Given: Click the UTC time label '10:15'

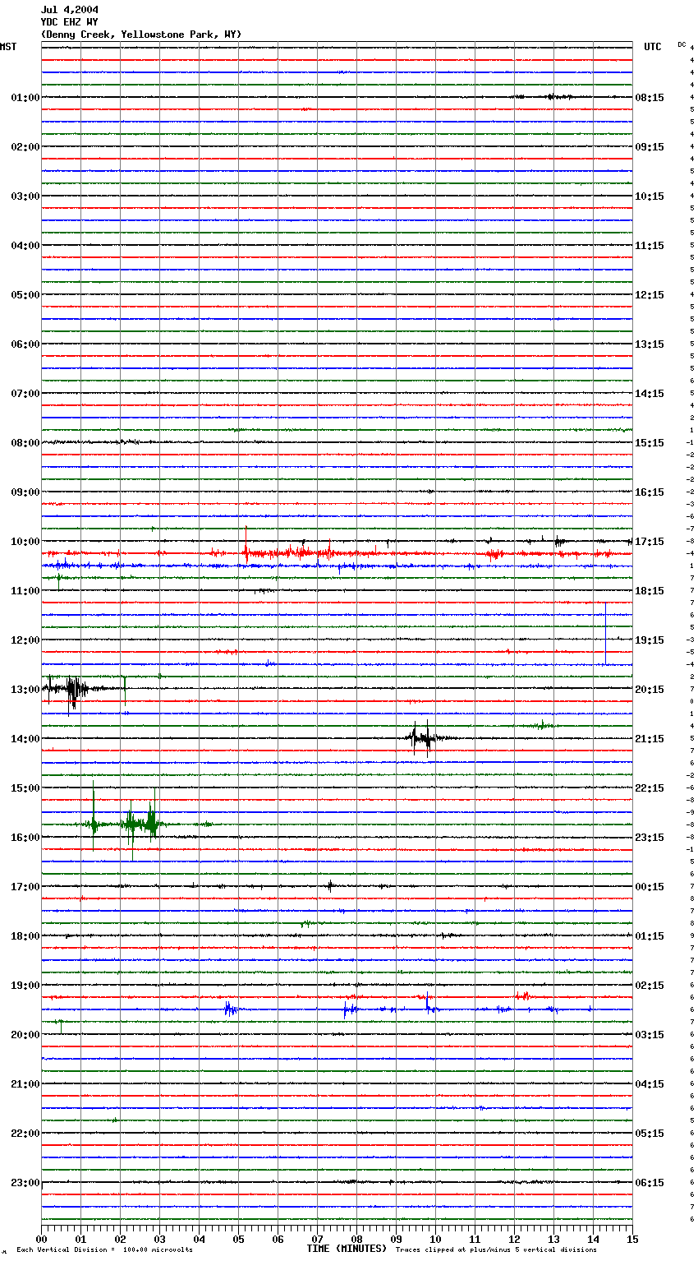Looking at the screenshot, I should 650,196.
